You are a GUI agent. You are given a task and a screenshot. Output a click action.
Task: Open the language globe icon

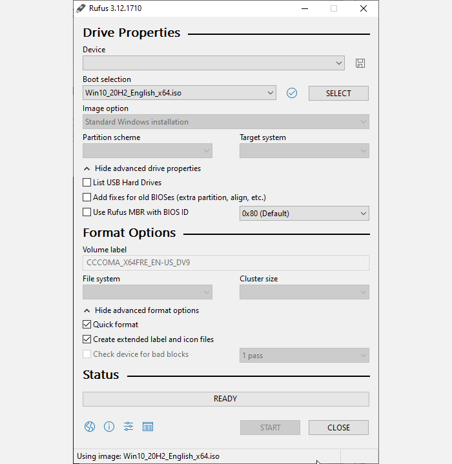click(90, 427)
